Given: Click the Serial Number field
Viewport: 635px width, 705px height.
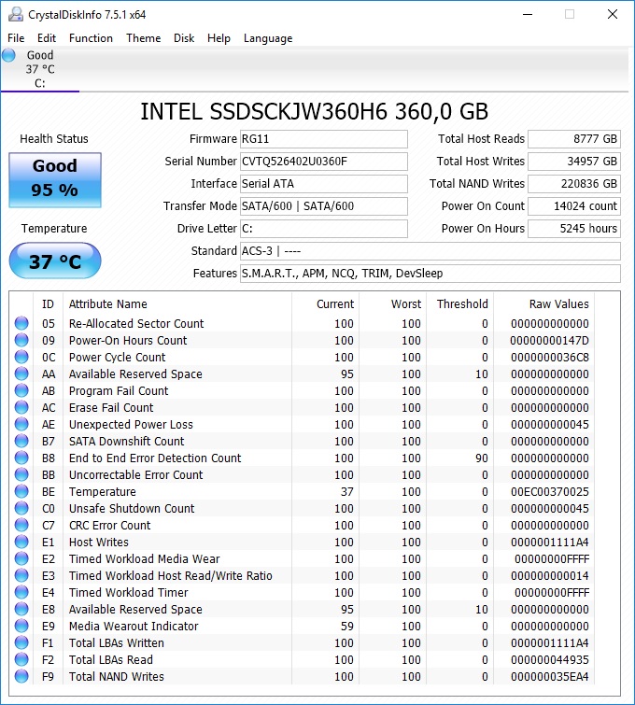Looking at the screenshot, I should (x=324, y=162).
